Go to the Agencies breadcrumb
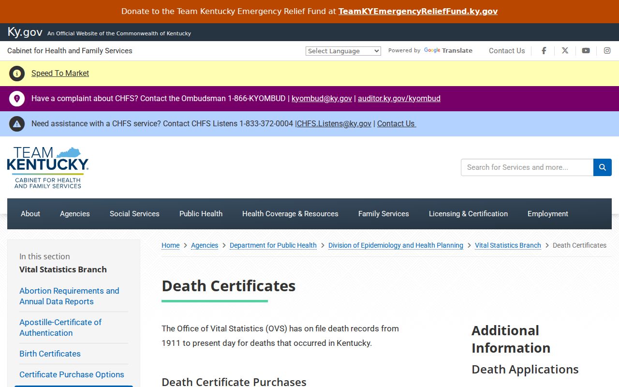 click(205, 245)
